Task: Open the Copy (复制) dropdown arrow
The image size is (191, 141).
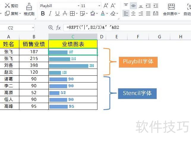Action: pyautogui.click(x=20, y=14)
